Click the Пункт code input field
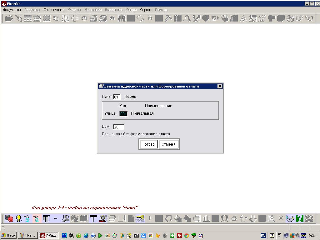The width and height of the screenshot is (320, 240). click(117, 97)
